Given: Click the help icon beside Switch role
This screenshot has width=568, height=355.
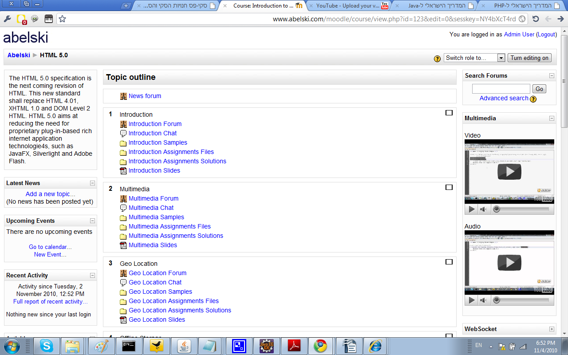Looking at the screenshot, I should [437, 58].
